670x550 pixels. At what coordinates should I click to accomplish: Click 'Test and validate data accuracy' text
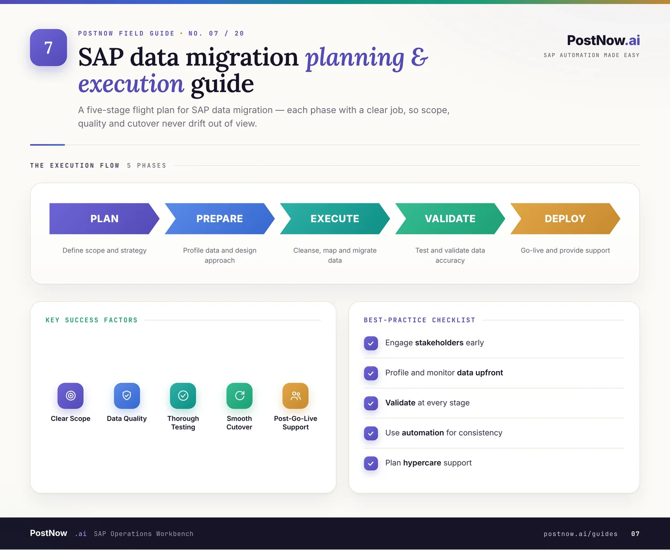click(x=450, y=255)
